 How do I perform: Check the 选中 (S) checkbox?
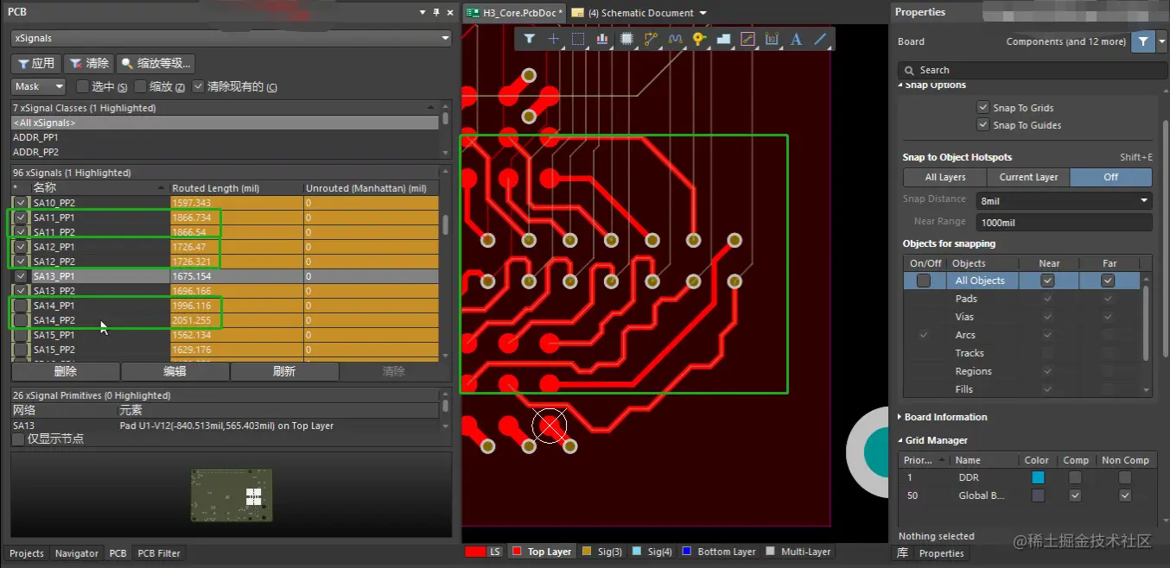[83, 86]
